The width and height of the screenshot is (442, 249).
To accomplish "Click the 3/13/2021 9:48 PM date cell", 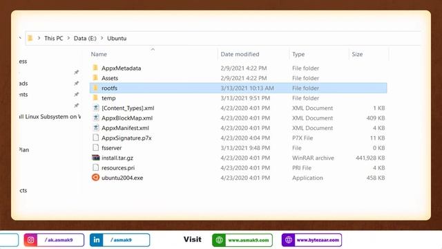I will 245,147.
